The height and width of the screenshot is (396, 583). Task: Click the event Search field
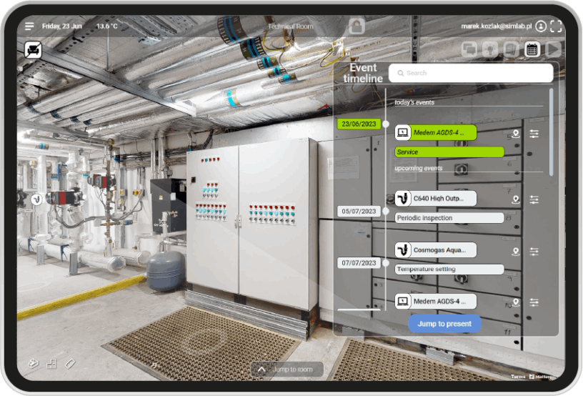[471, 73]
